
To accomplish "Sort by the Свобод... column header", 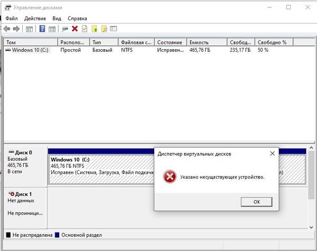I will [x=241, y=42].
